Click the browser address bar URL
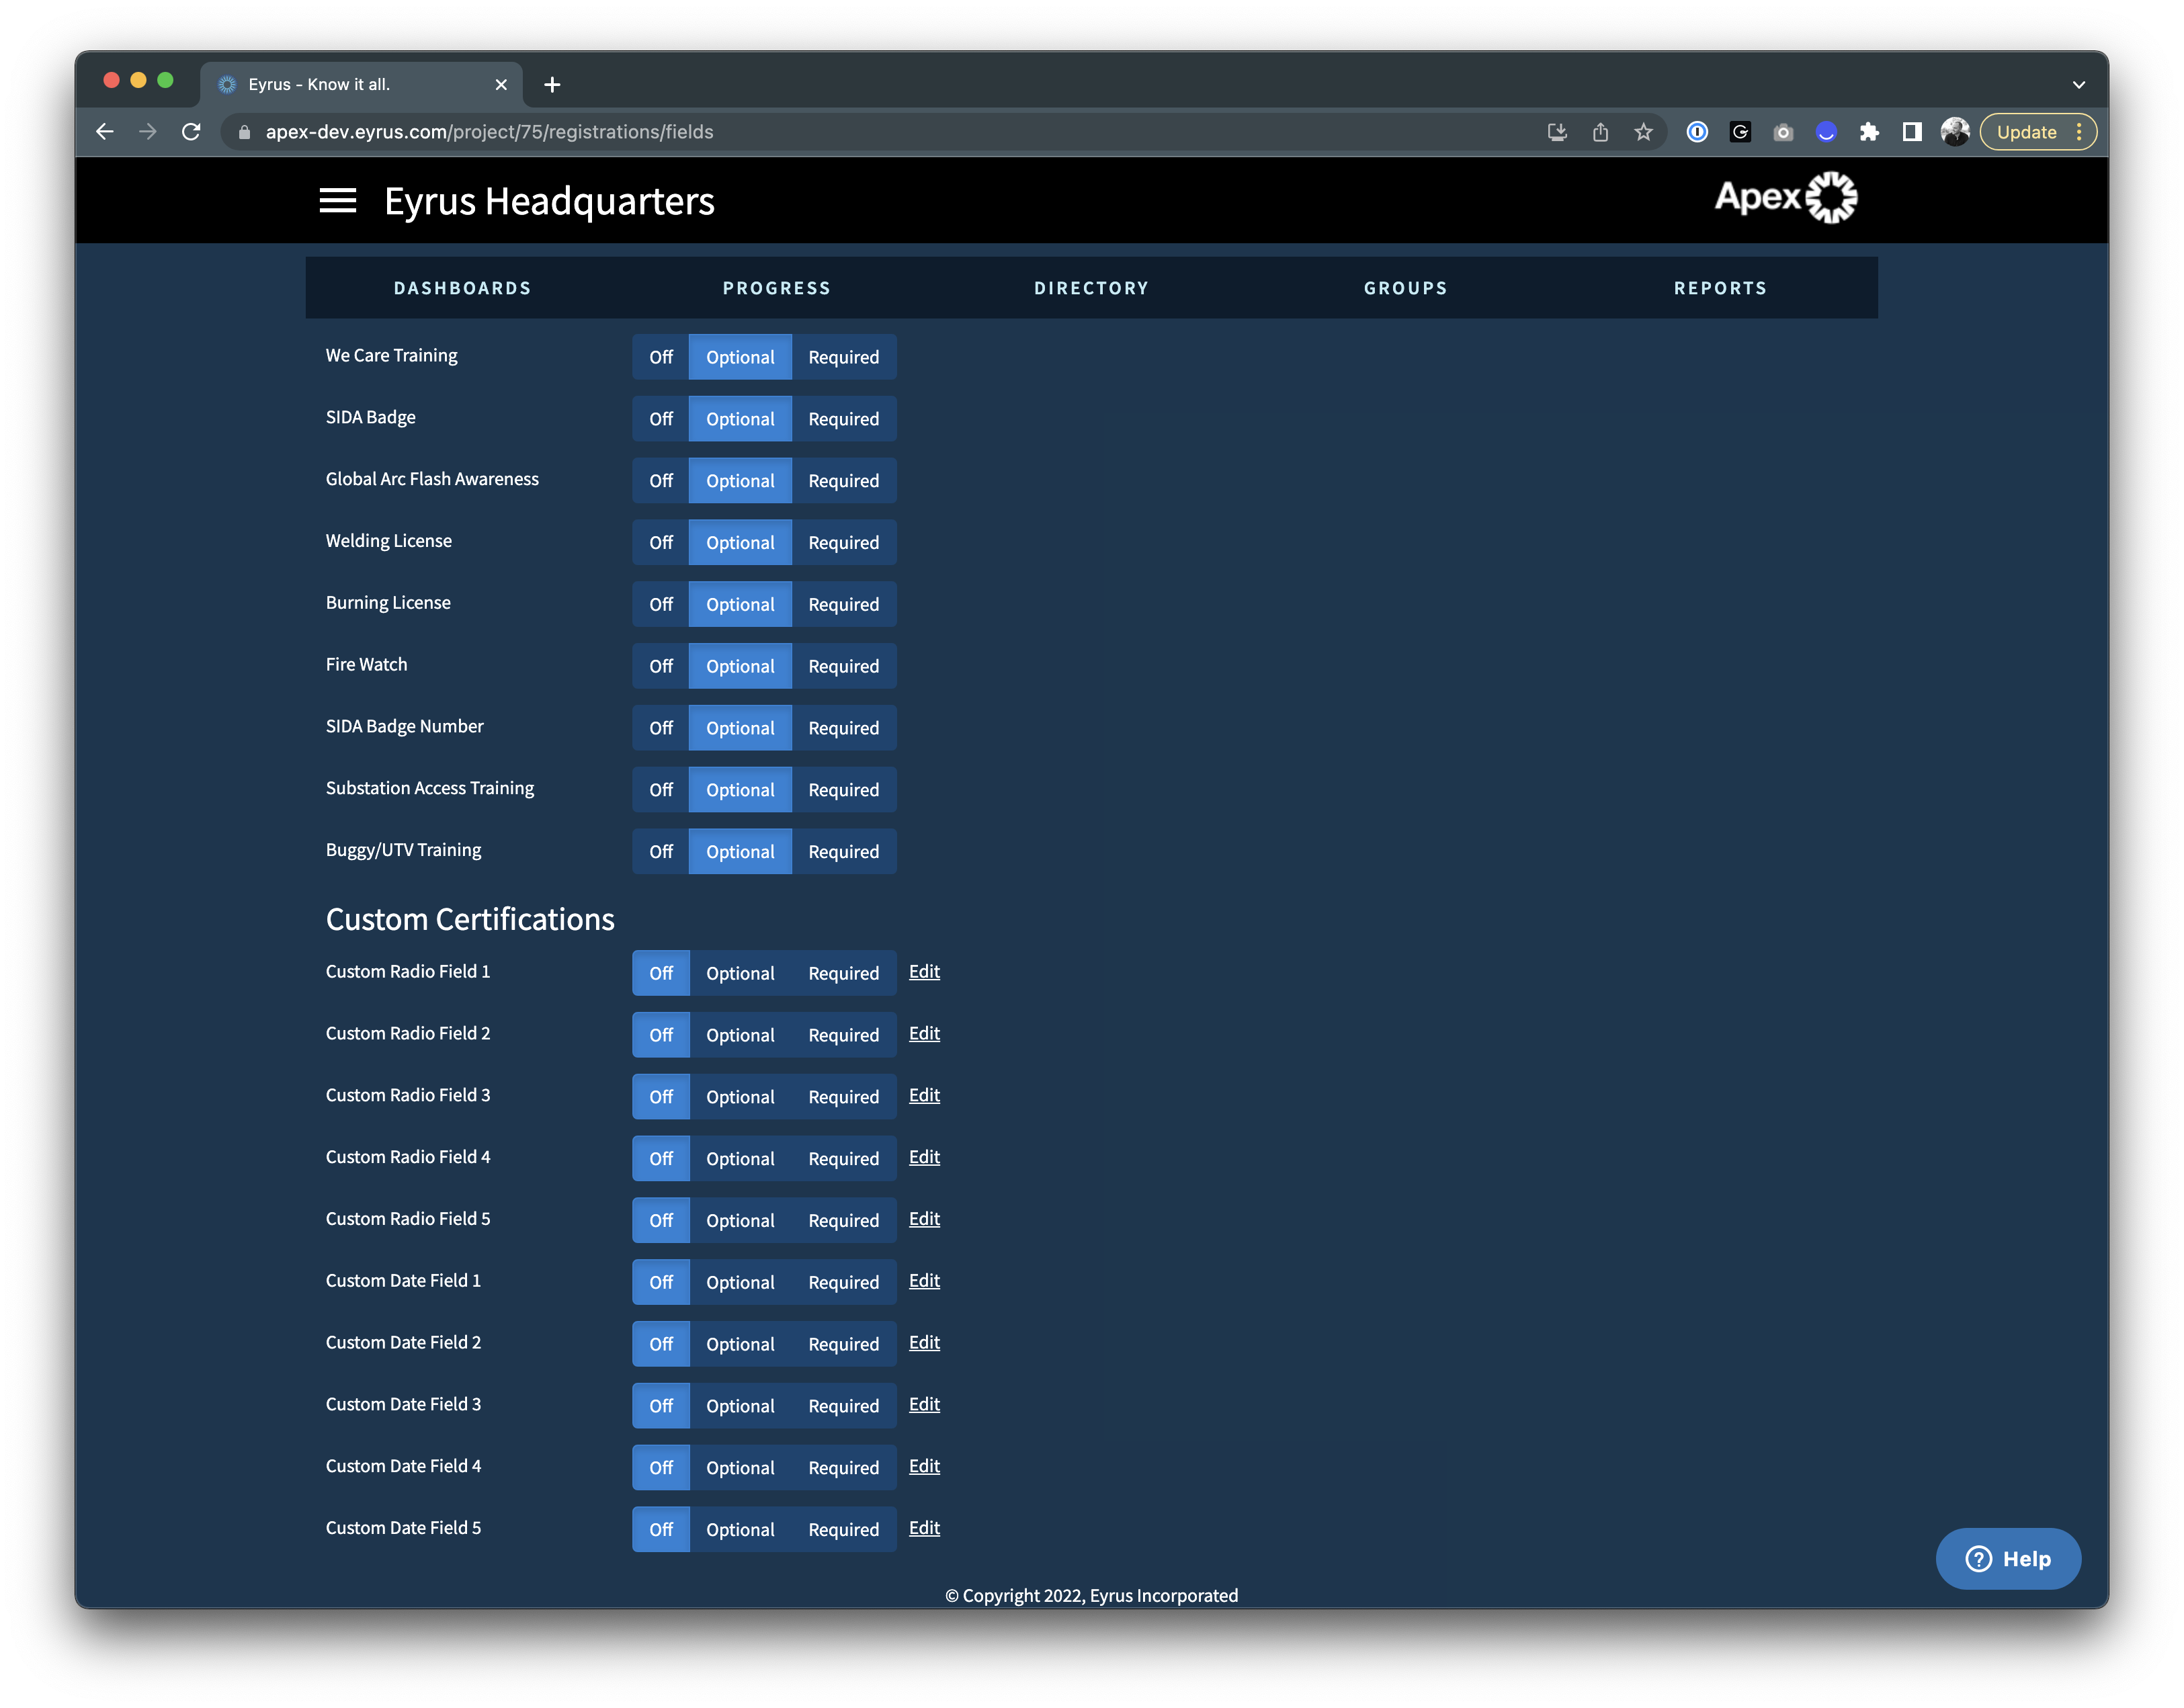2184x1708 pixels. (489, 132)
